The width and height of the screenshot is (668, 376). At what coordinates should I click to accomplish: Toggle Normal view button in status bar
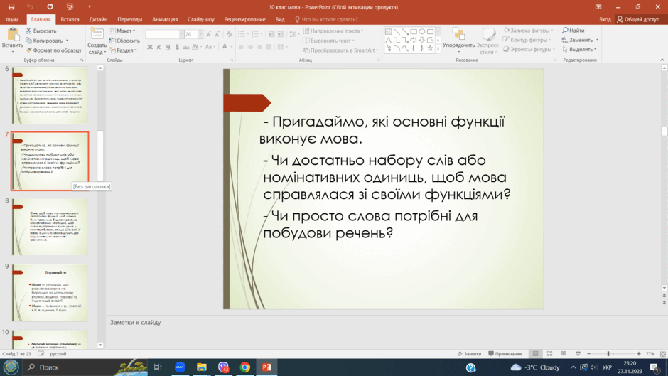click(536, 354)
